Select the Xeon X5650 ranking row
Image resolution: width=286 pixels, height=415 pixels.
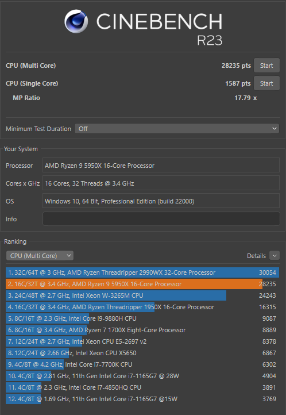click(x=142, y=353)
